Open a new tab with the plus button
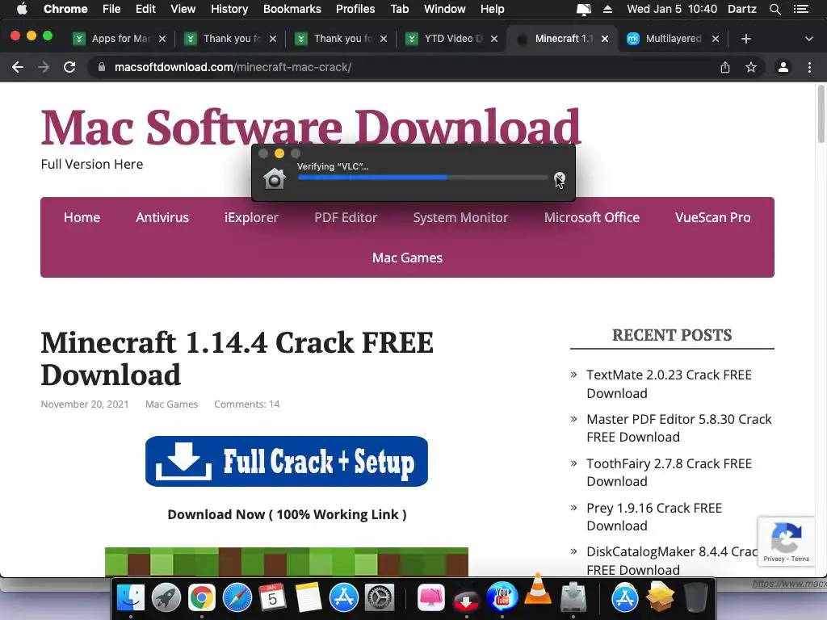827x620 pixels. (745, 39)
